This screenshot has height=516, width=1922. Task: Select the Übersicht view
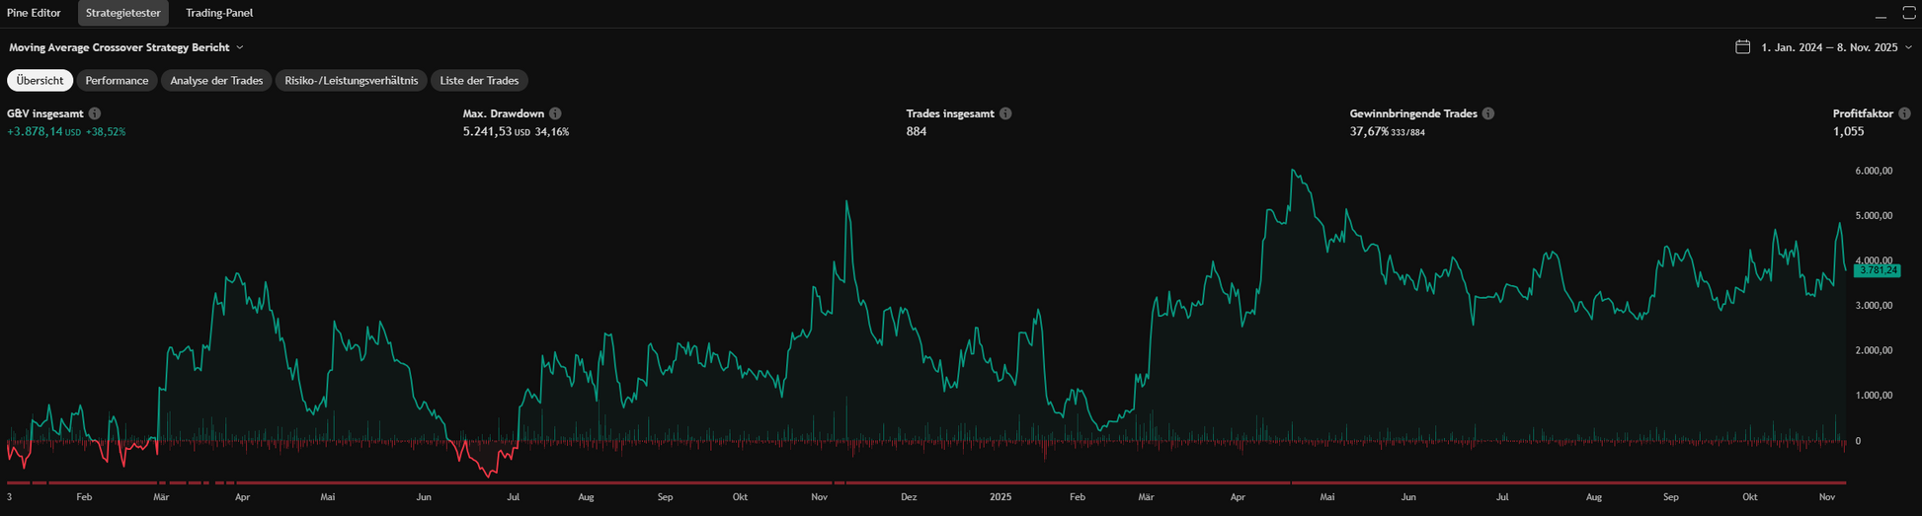pyautogui.click(x=40, y=81)
